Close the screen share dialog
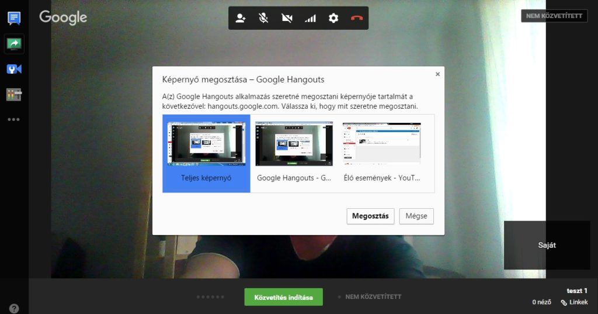The width and height of the screenshot is (598, 314). (437, 74)
